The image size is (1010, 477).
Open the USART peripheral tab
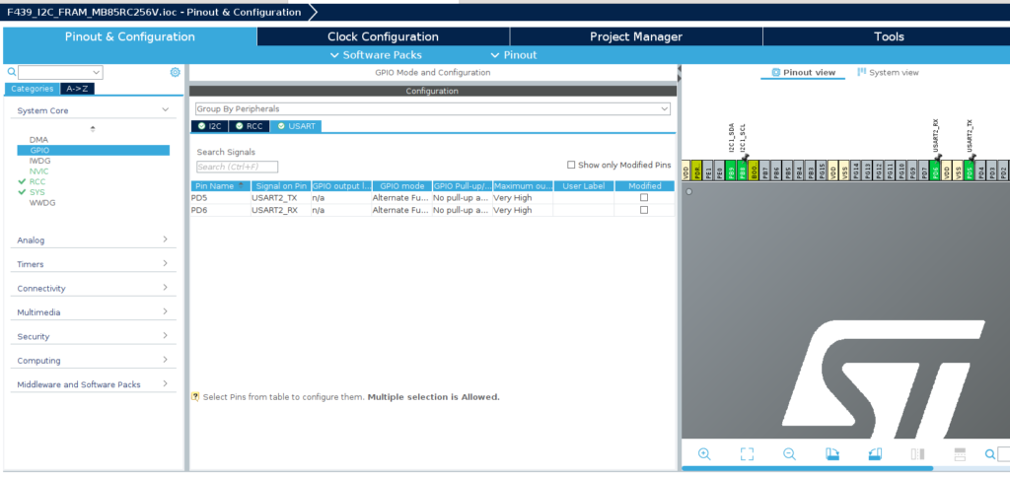pos(296,126)
